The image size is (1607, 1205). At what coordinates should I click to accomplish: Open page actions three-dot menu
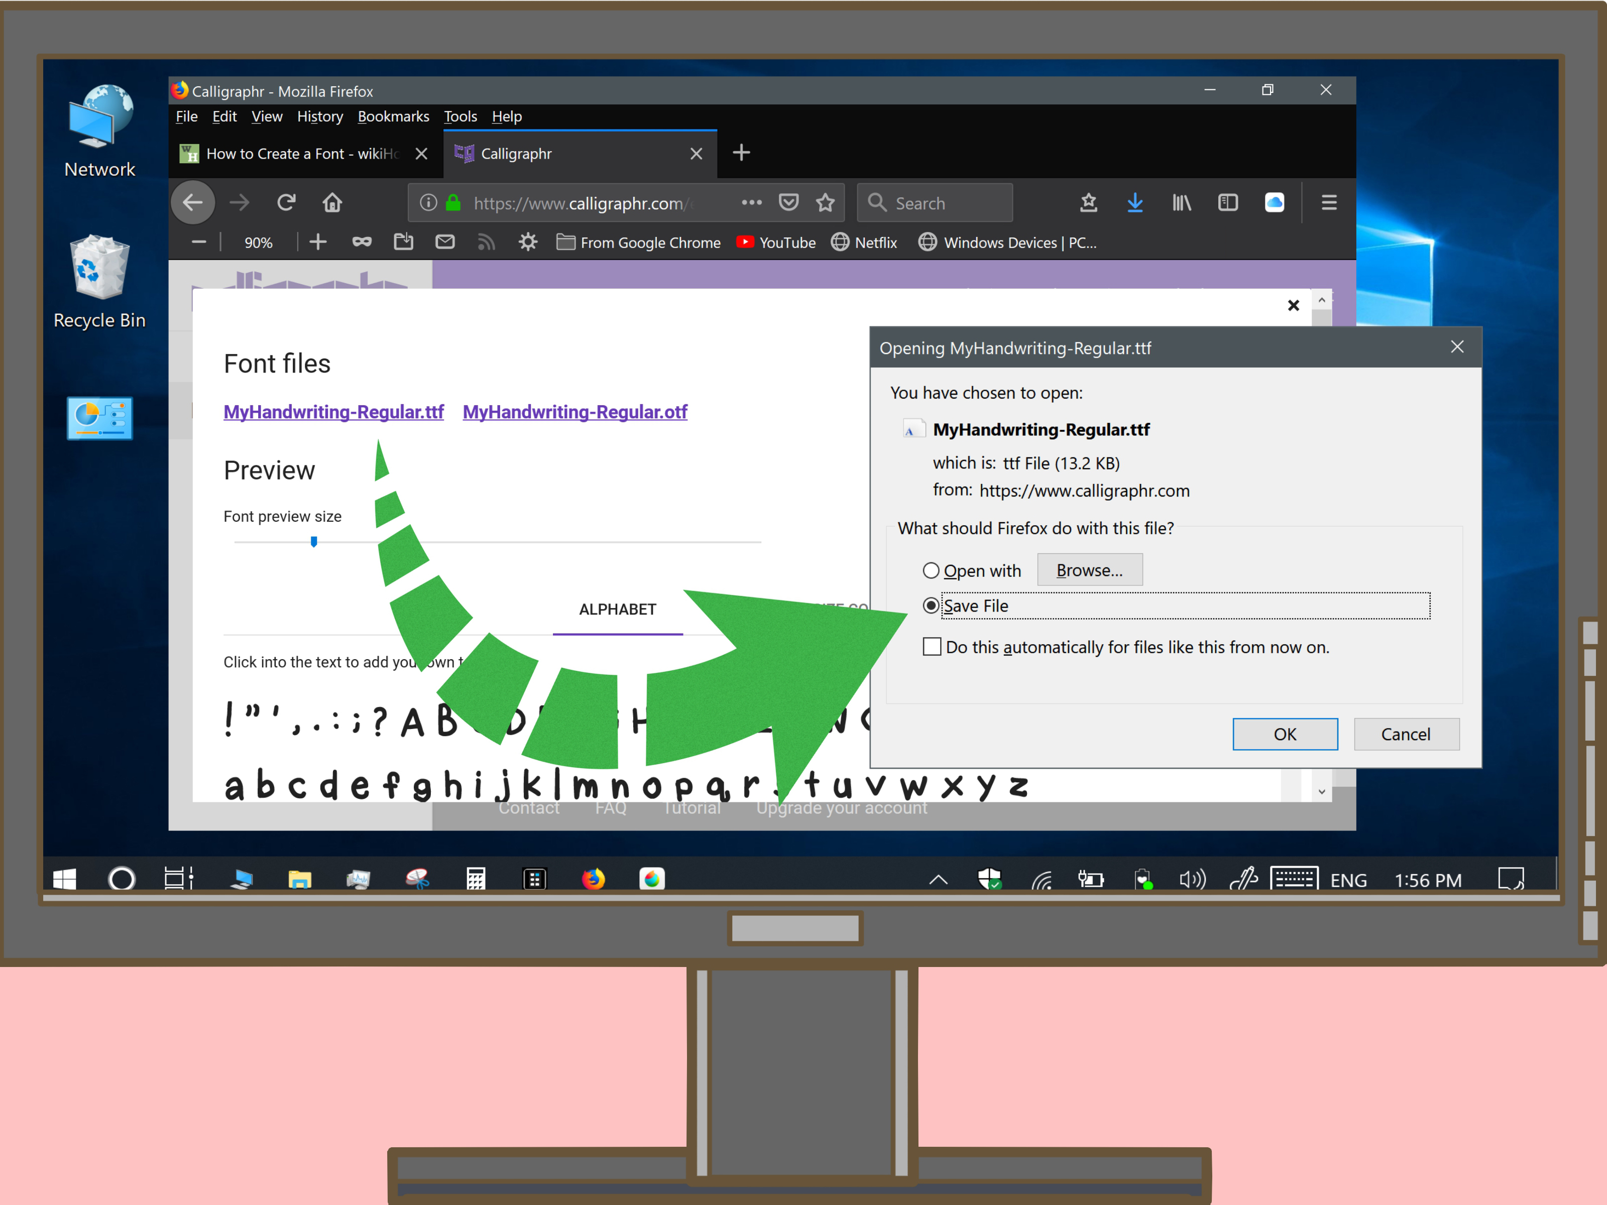pyautogui.click(x=752, y=203)
